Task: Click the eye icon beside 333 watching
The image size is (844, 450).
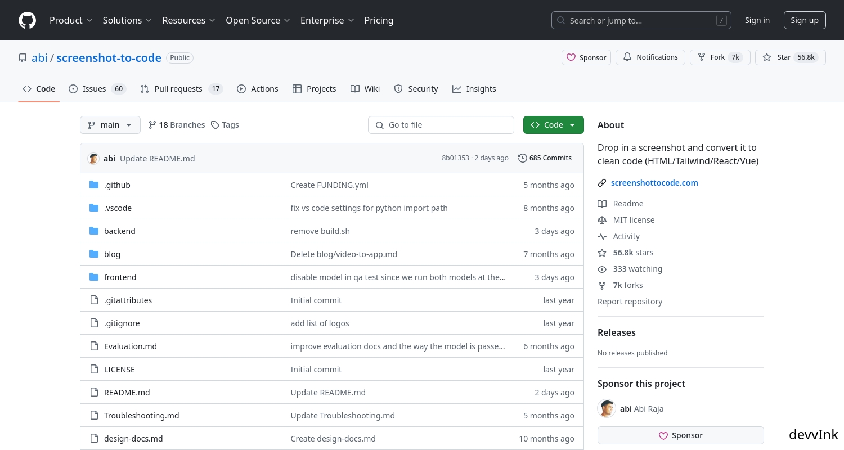Action: click(x=602, y=269)
